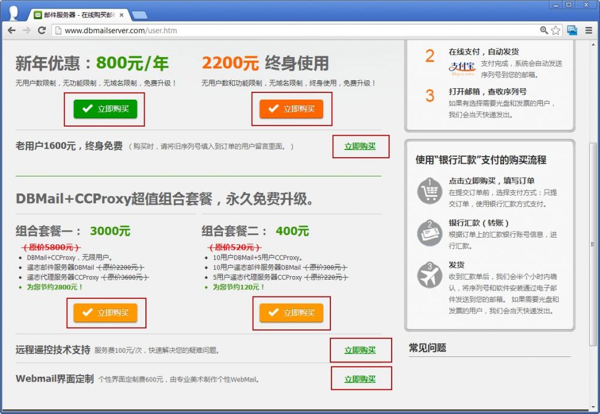Buy 组合套餐二 400元 with 立即购买
This screenshot has width=600, height=414.
[x=291, y=313]
